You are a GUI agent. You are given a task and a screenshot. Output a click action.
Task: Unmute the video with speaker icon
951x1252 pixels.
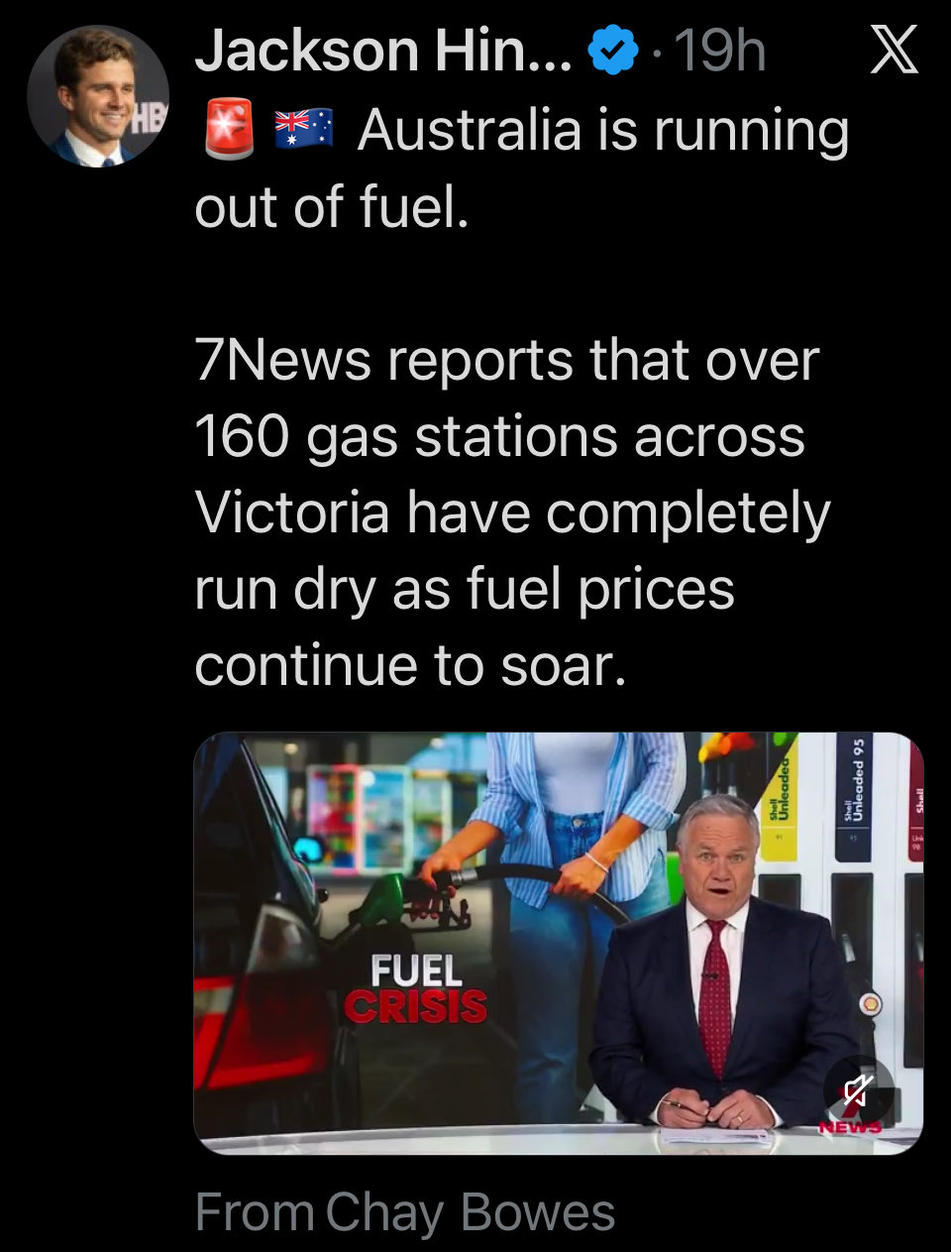tap(858, 1091)
